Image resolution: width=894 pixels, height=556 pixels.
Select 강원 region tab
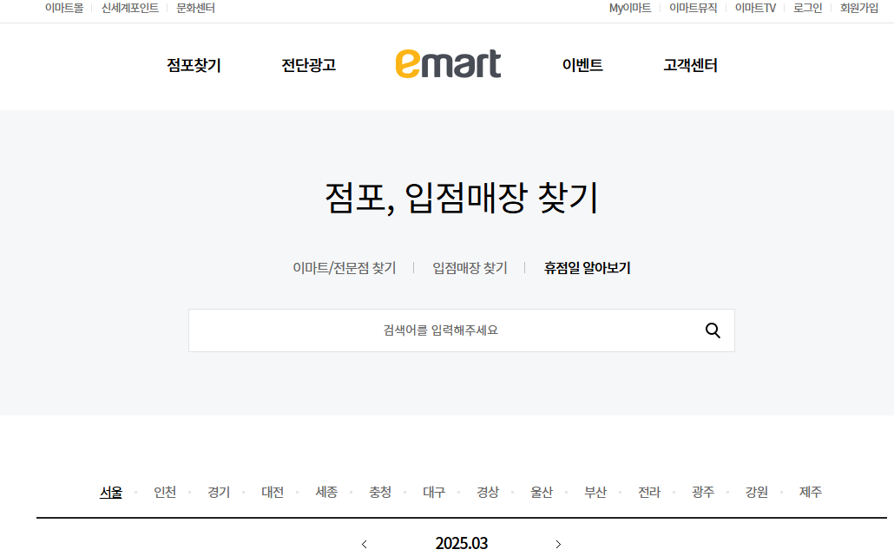[x=757, y=492]
